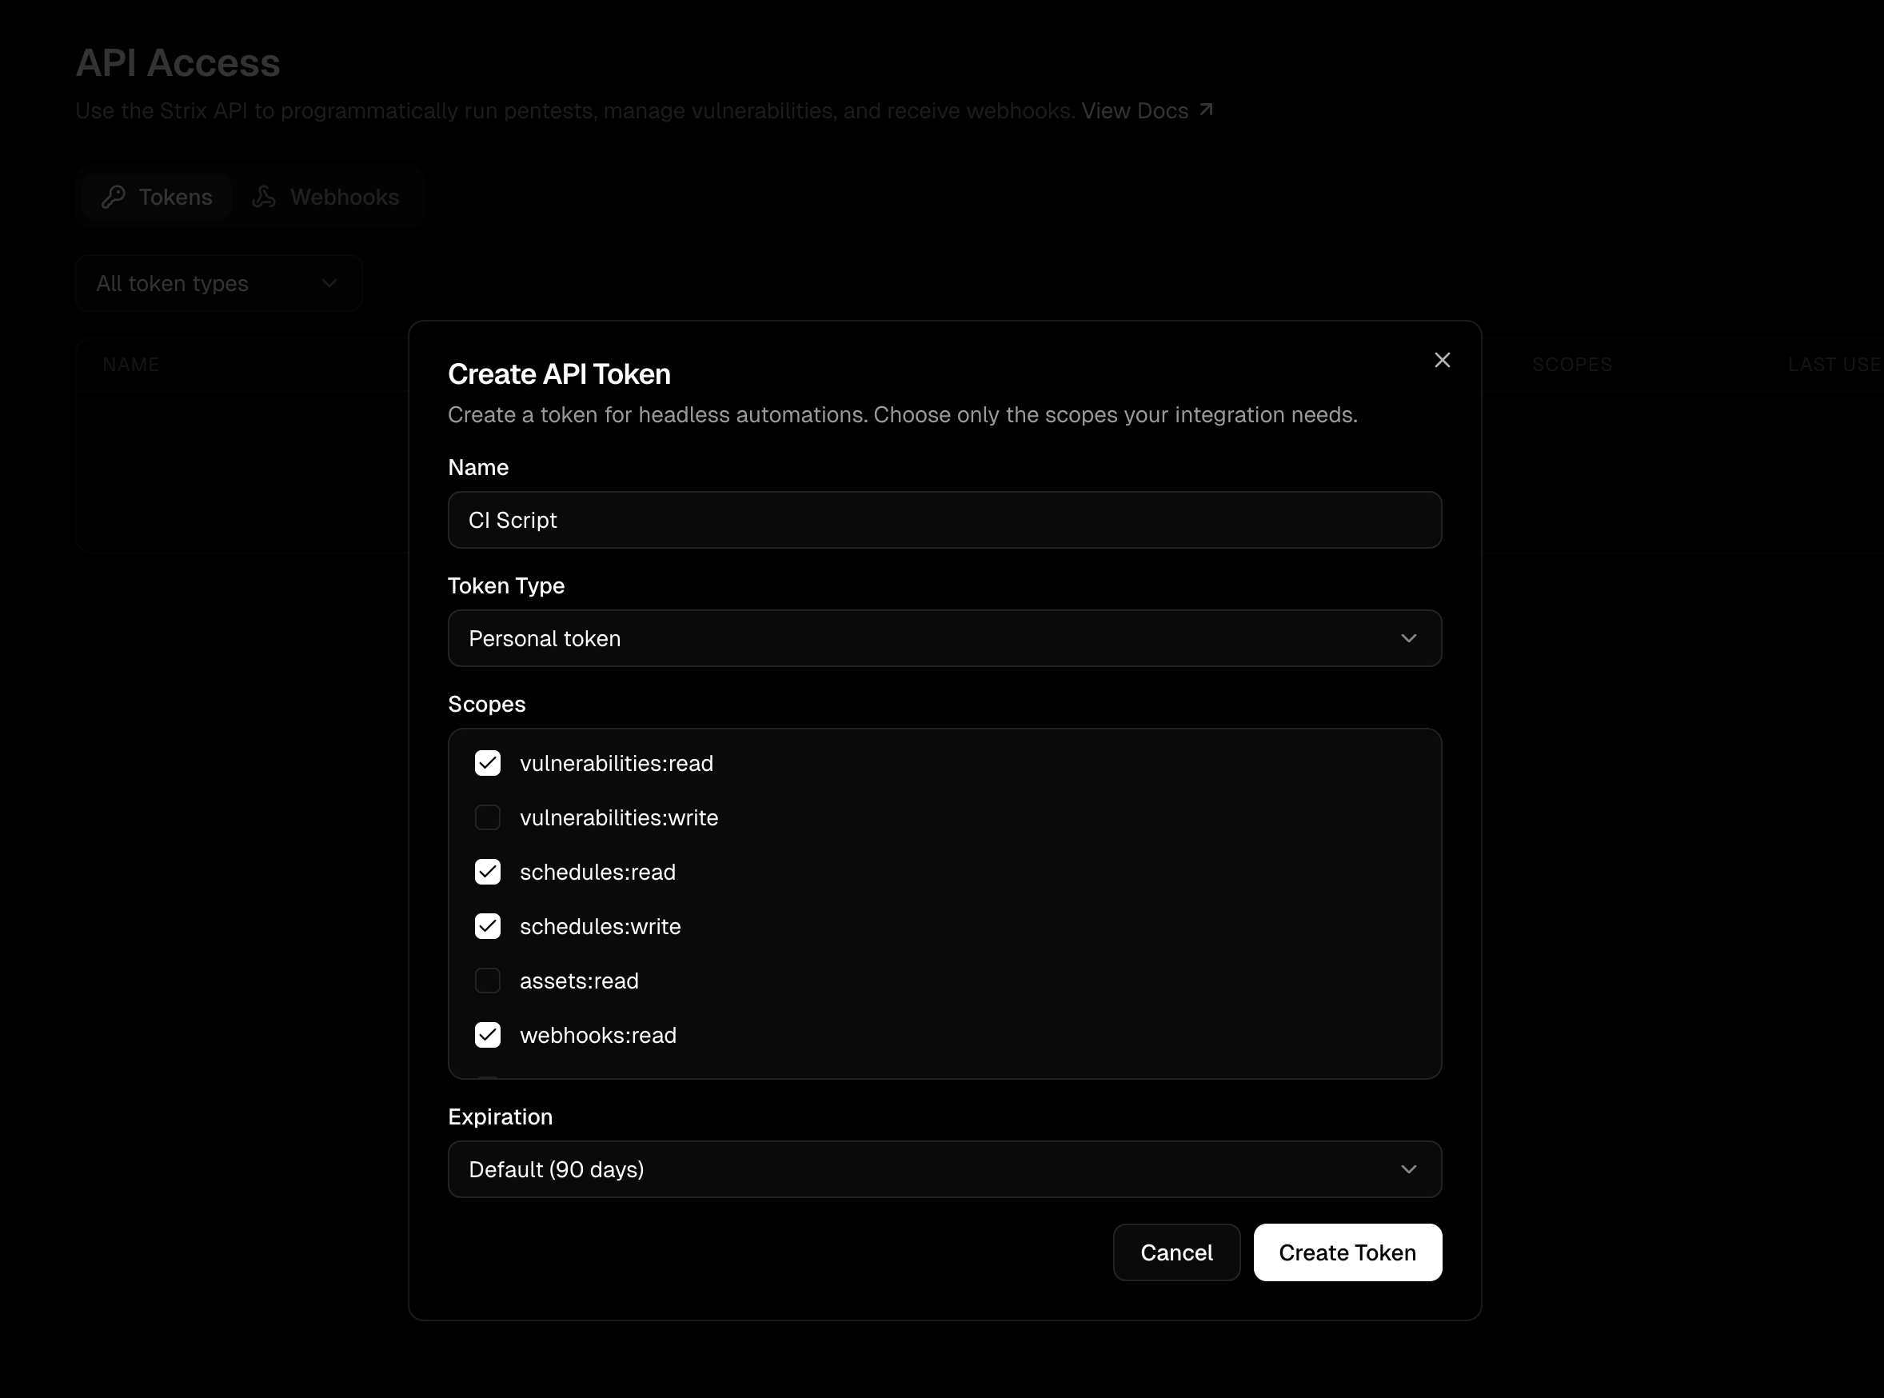
Task: Open the All token types filter
Action: pos(219,283)
